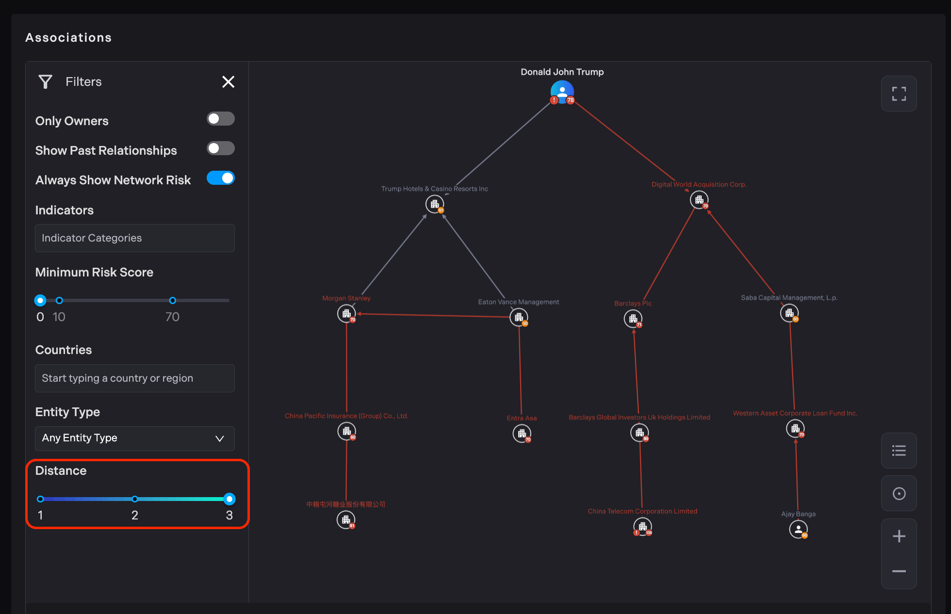Select the Ajay Banga person node
Viewport: 951px width, 614px height.
[x=798, y=529]
